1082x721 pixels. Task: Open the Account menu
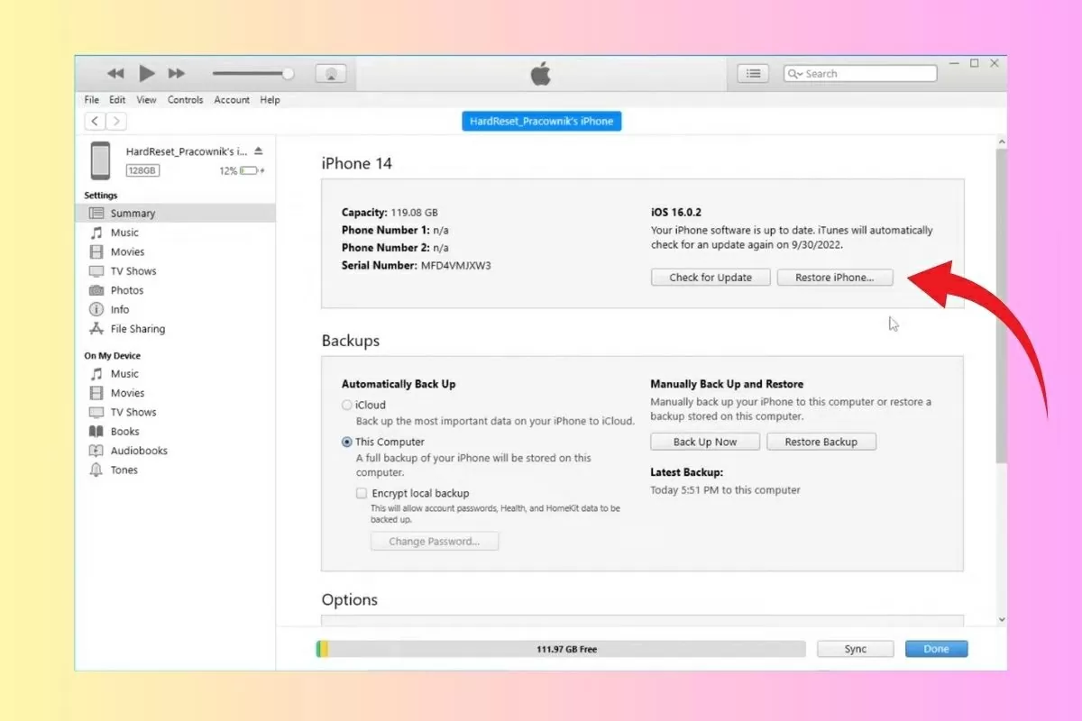[232, 100]
